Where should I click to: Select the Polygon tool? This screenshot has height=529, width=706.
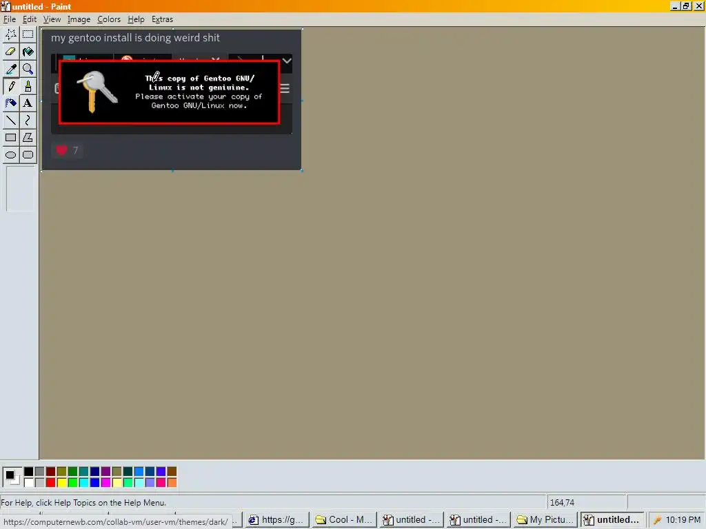click(28, 137)
